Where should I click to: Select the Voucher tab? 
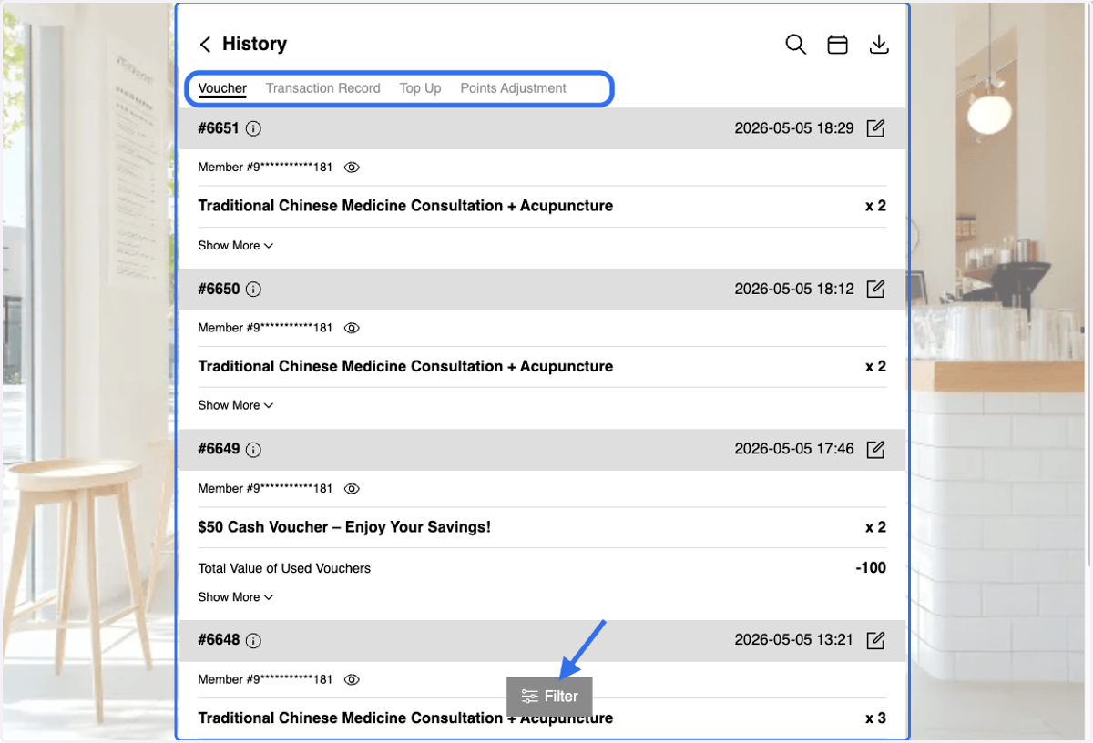[222, 88]
